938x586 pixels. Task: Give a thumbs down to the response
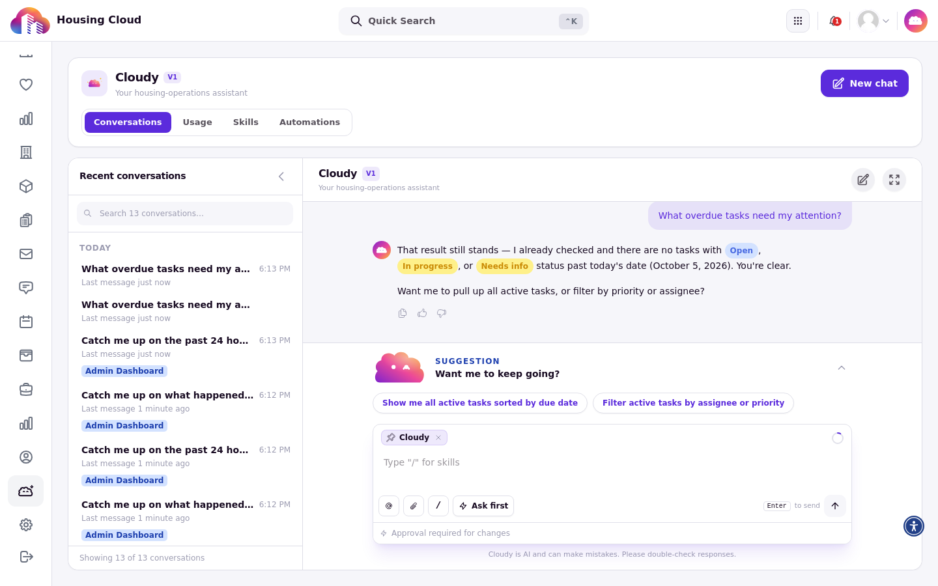442,313
